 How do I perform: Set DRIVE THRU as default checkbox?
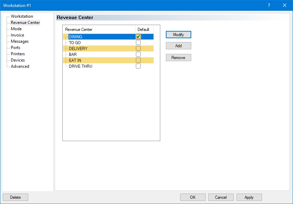pos(138,66)
